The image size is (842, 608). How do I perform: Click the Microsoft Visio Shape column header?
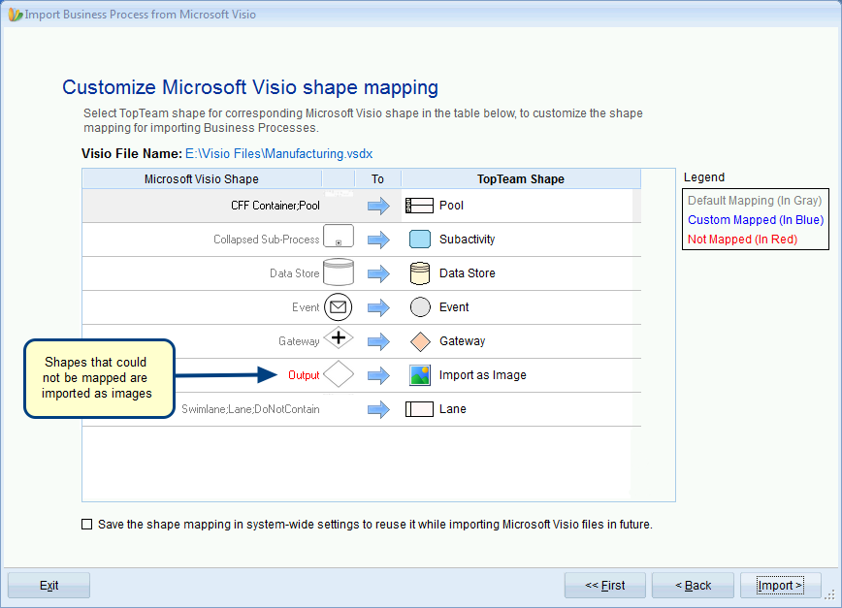point(202,178)
